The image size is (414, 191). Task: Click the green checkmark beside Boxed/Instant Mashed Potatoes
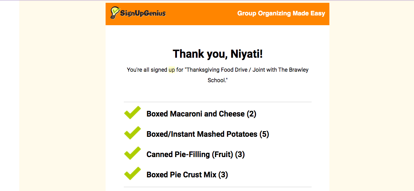tap(132, 133)
